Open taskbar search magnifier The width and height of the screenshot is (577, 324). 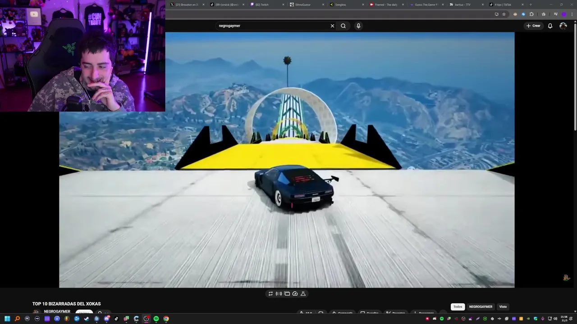tap(17, 319)
